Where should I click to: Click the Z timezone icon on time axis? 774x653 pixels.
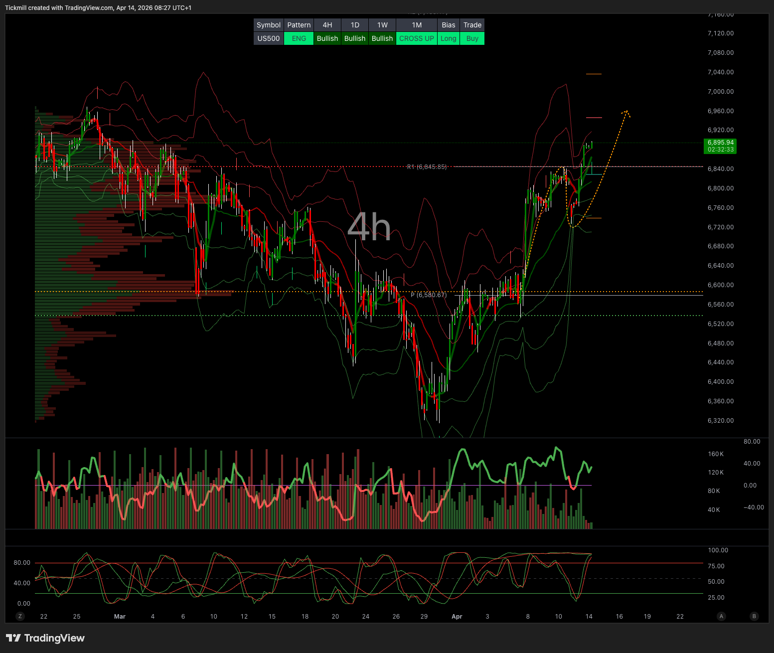coord(20,616)
